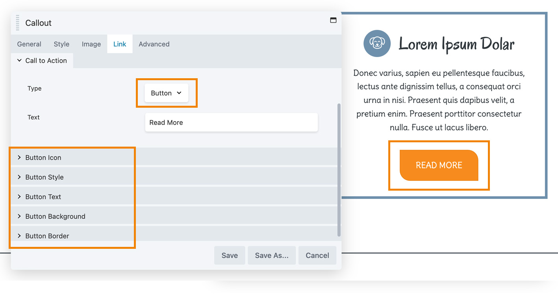
Task: Click the Save As... button
Action: (272, 256)
